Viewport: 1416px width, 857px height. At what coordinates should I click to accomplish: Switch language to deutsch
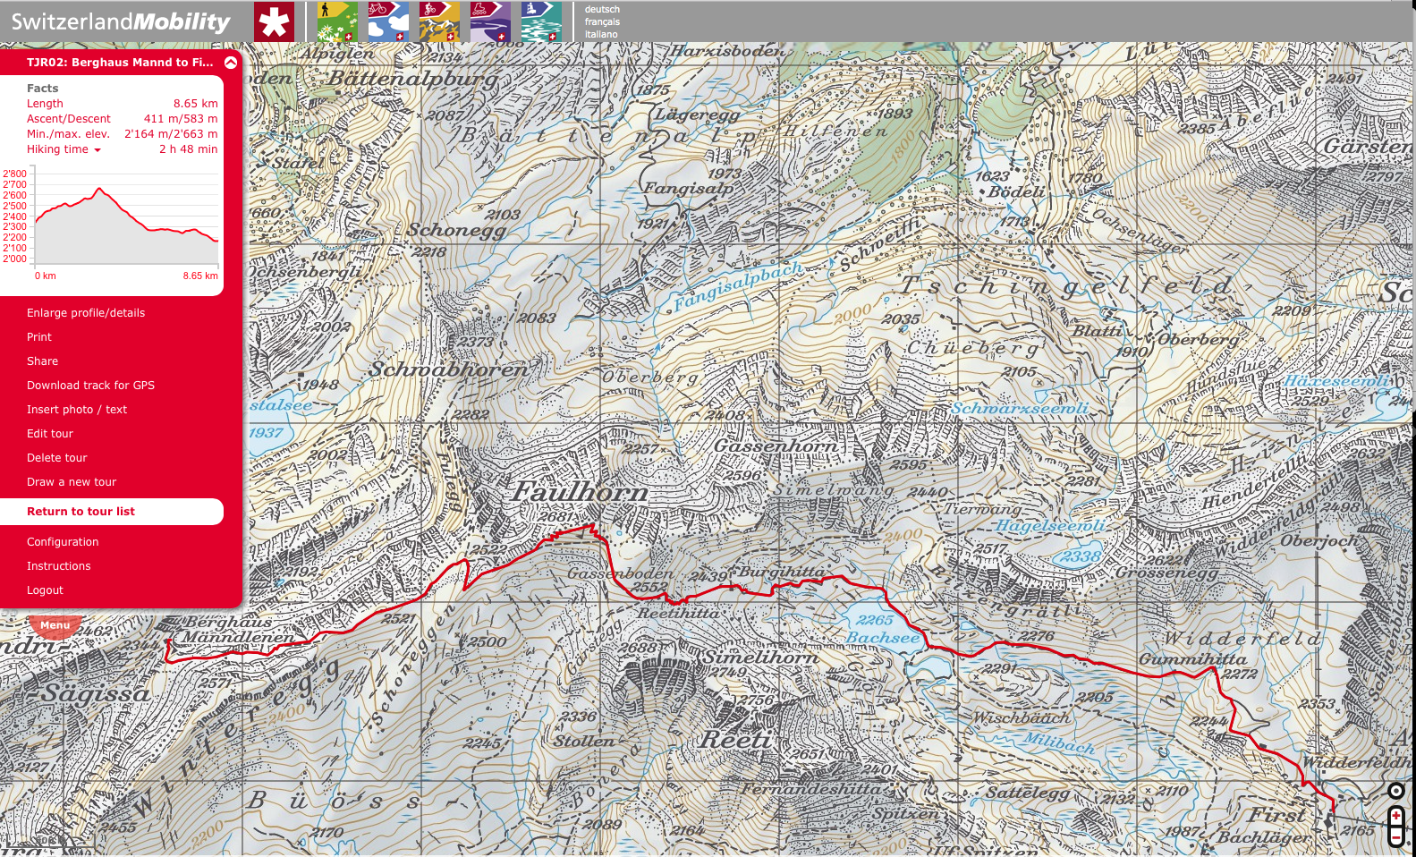tap(602, 9)
